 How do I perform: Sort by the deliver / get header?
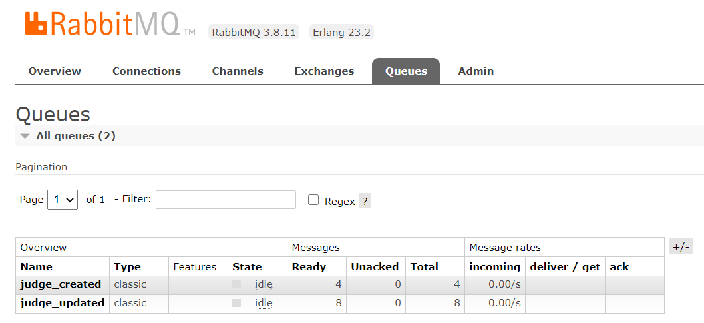point(565,267)
